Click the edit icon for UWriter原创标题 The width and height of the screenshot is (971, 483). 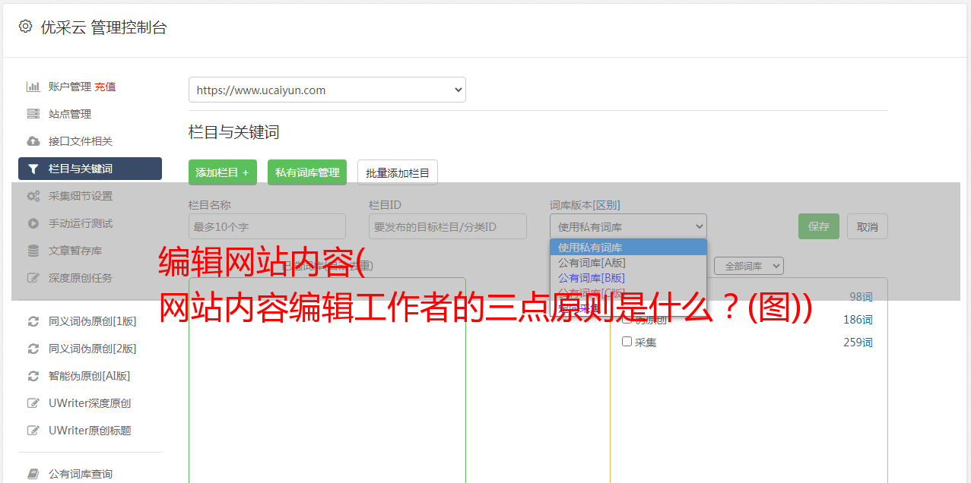tap(33, 431)
